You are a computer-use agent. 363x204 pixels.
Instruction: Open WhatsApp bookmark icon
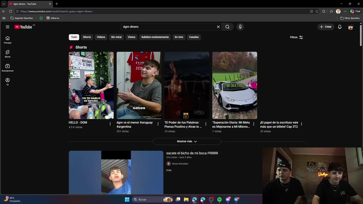pos(41,18)
